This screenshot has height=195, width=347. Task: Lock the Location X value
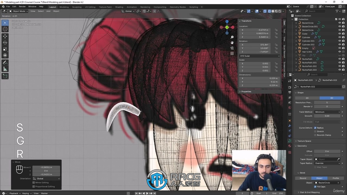pyautogui.click(x=276, y=30)
